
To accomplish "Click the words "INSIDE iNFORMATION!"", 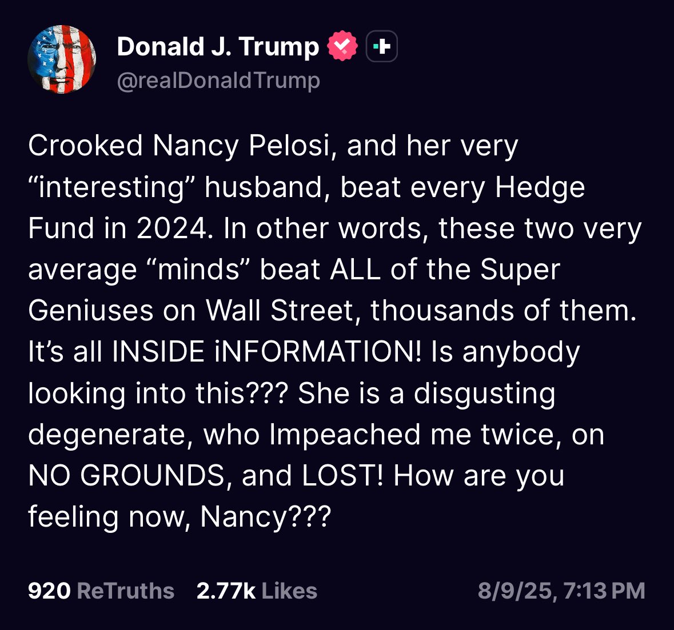I will pyautogui.click(x=267, y=352).
